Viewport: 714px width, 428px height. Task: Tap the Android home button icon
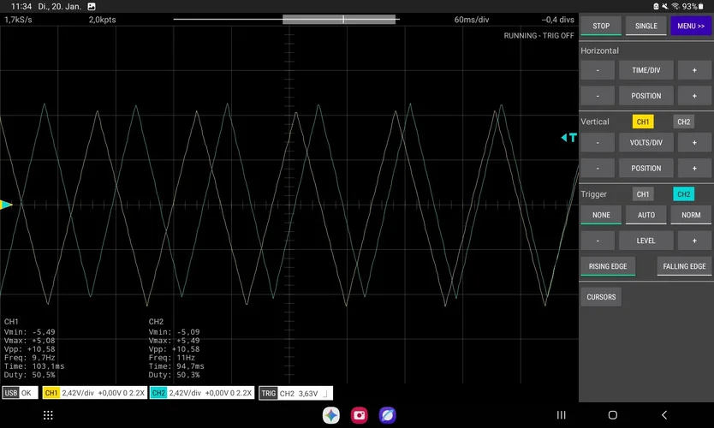coord(612,415)
